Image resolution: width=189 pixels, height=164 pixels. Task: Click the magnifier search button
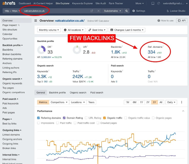coord(127,11)
